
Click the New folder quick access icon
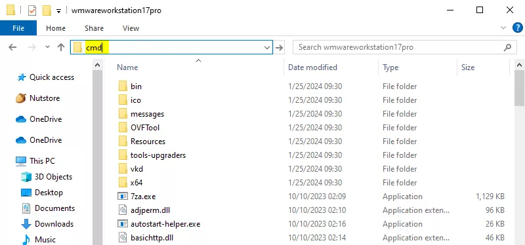pyautogui.click(x=47, y=10)
